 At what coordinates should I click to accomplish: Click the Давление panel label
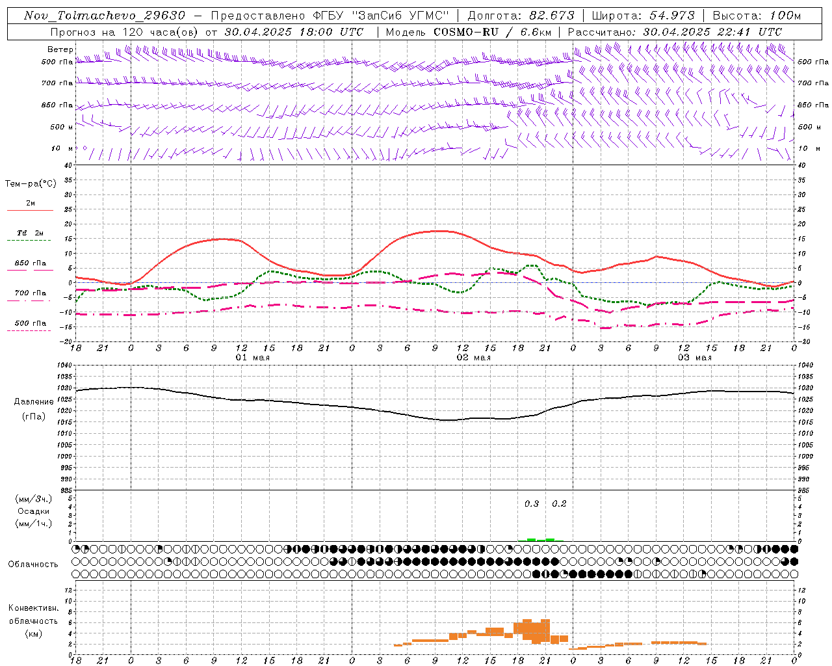(34, 402)
